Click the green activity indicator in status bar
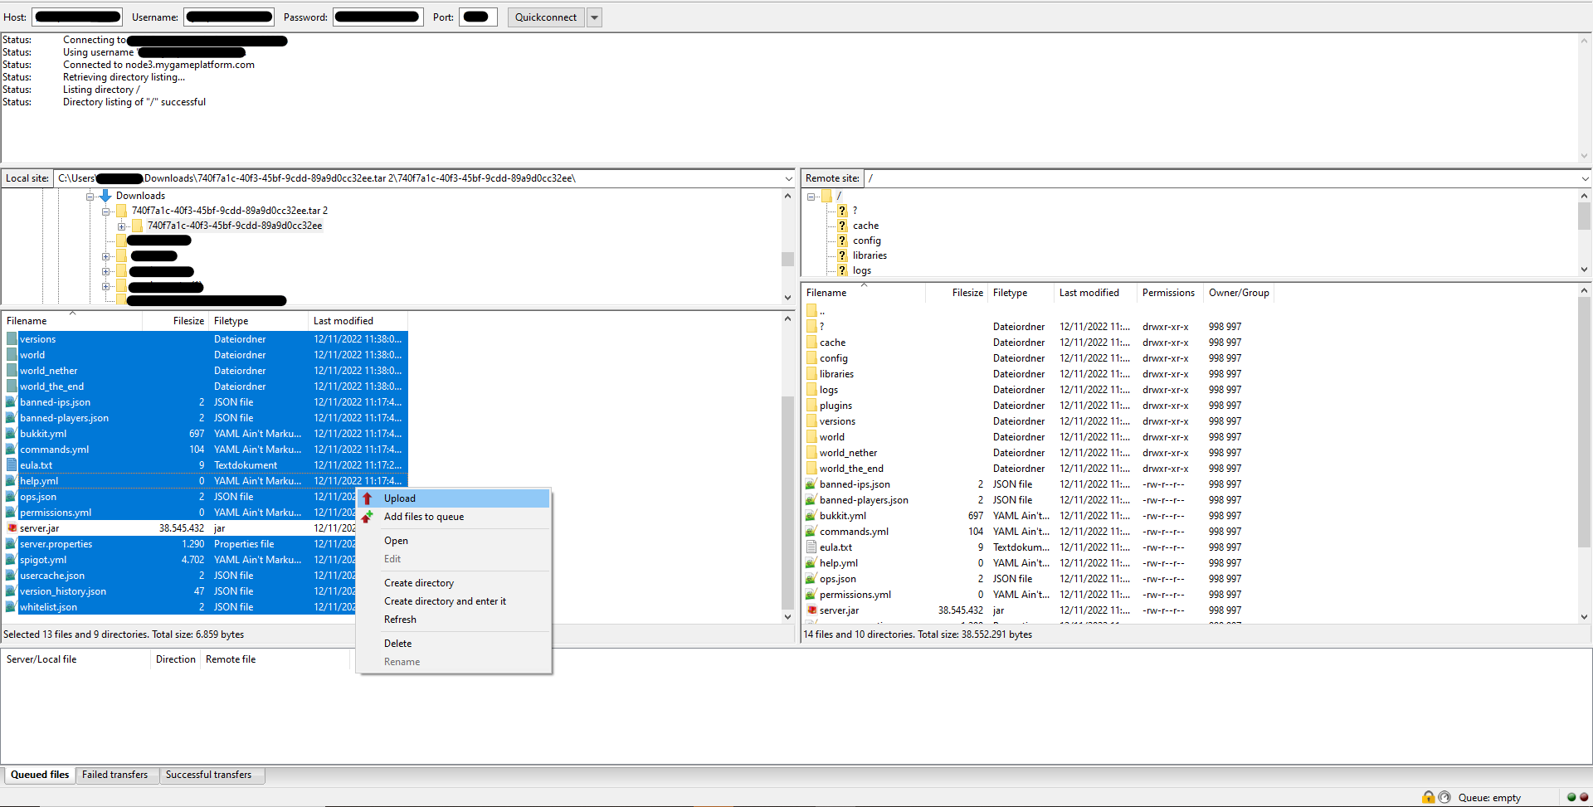The image size is (1593, 807). click(x=1571, y=797)
